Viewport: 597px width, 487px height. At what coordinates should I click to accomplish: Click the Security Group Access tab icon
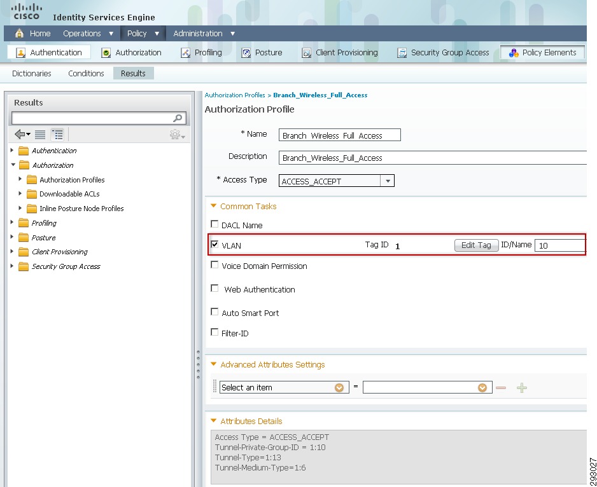coord(402,53)
